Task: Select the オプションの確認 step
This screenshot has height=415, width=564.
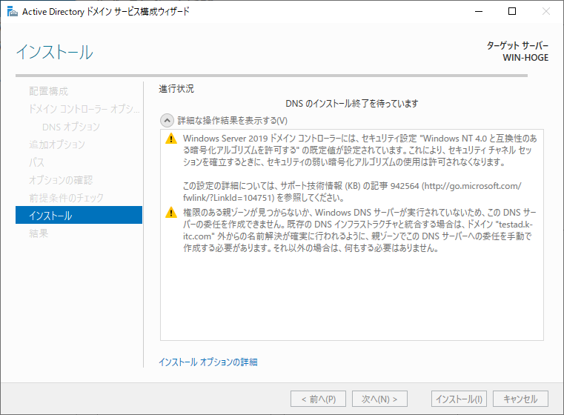Action: [x=61, y=180]
